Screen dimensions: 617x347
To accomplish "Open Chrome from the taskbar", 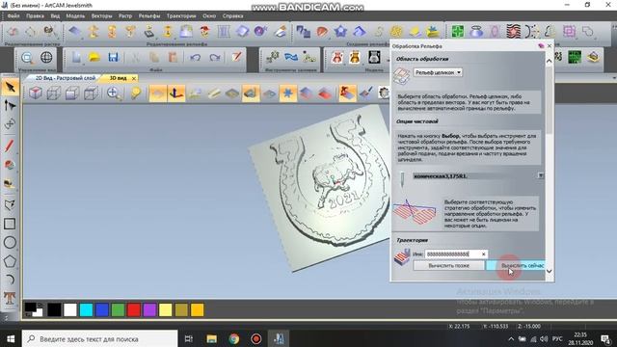I will 233,338.
